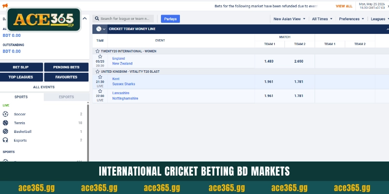Select Lancashire odds 1.961

(269, 96)
